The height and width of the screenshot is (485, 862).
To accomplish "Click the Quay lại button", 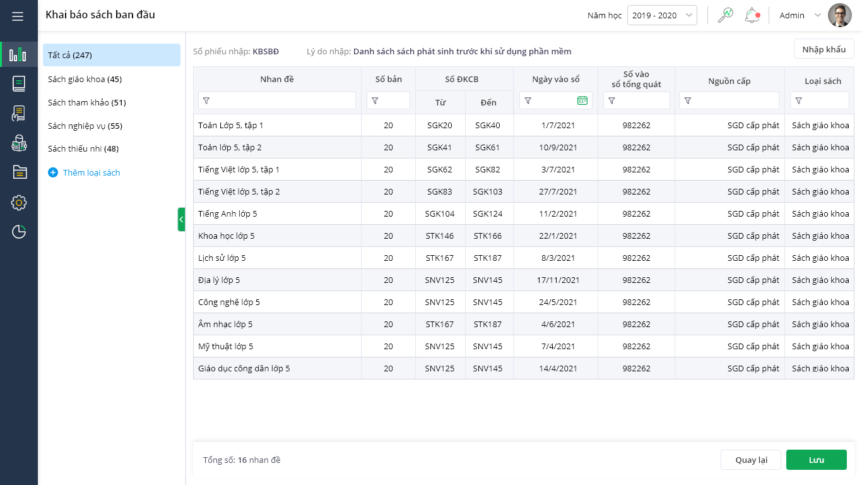I will pos(751,460).
